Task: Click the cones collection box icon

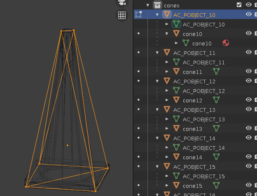Action: [x=157, y=5]
